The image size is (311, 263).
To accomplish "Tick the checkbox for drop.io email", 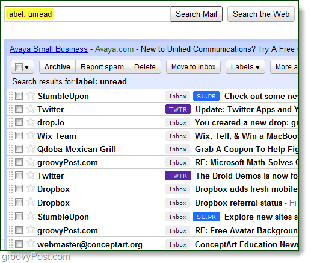I will coord(19,122).
